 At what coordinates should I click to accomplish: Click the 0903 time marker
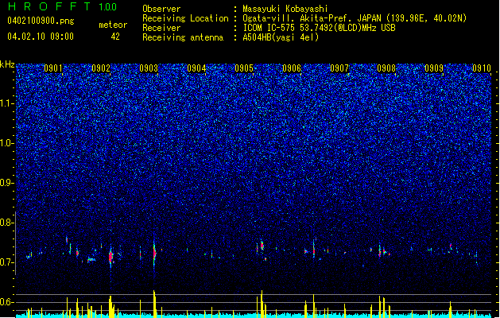[x=149, y=68]
